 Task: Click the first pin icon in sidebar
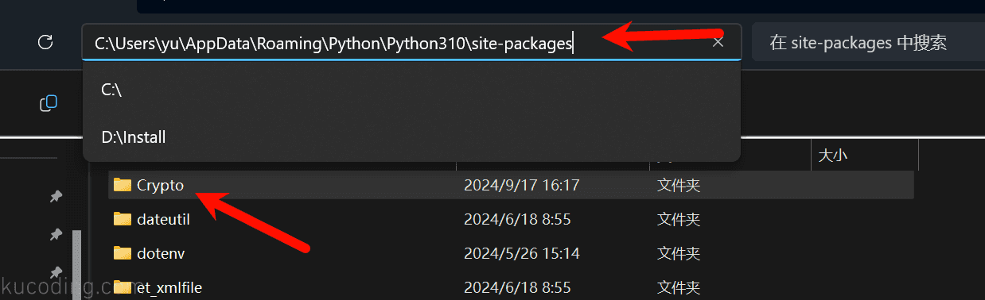point(56,197)
